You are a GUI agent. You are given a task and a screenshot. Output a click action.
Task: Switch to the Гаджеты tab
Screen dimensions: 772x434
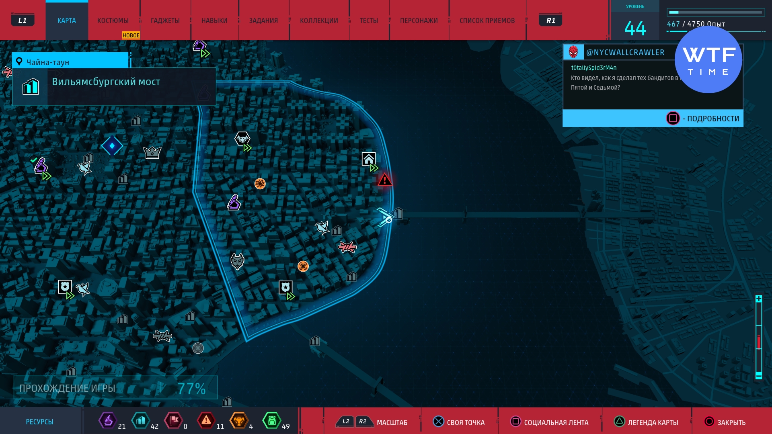[165, 20]
